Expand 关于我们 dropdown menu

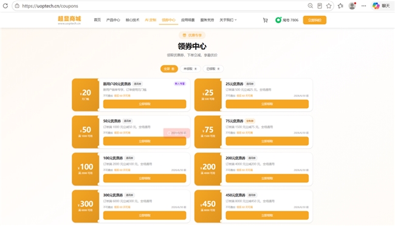coord(228,20)
